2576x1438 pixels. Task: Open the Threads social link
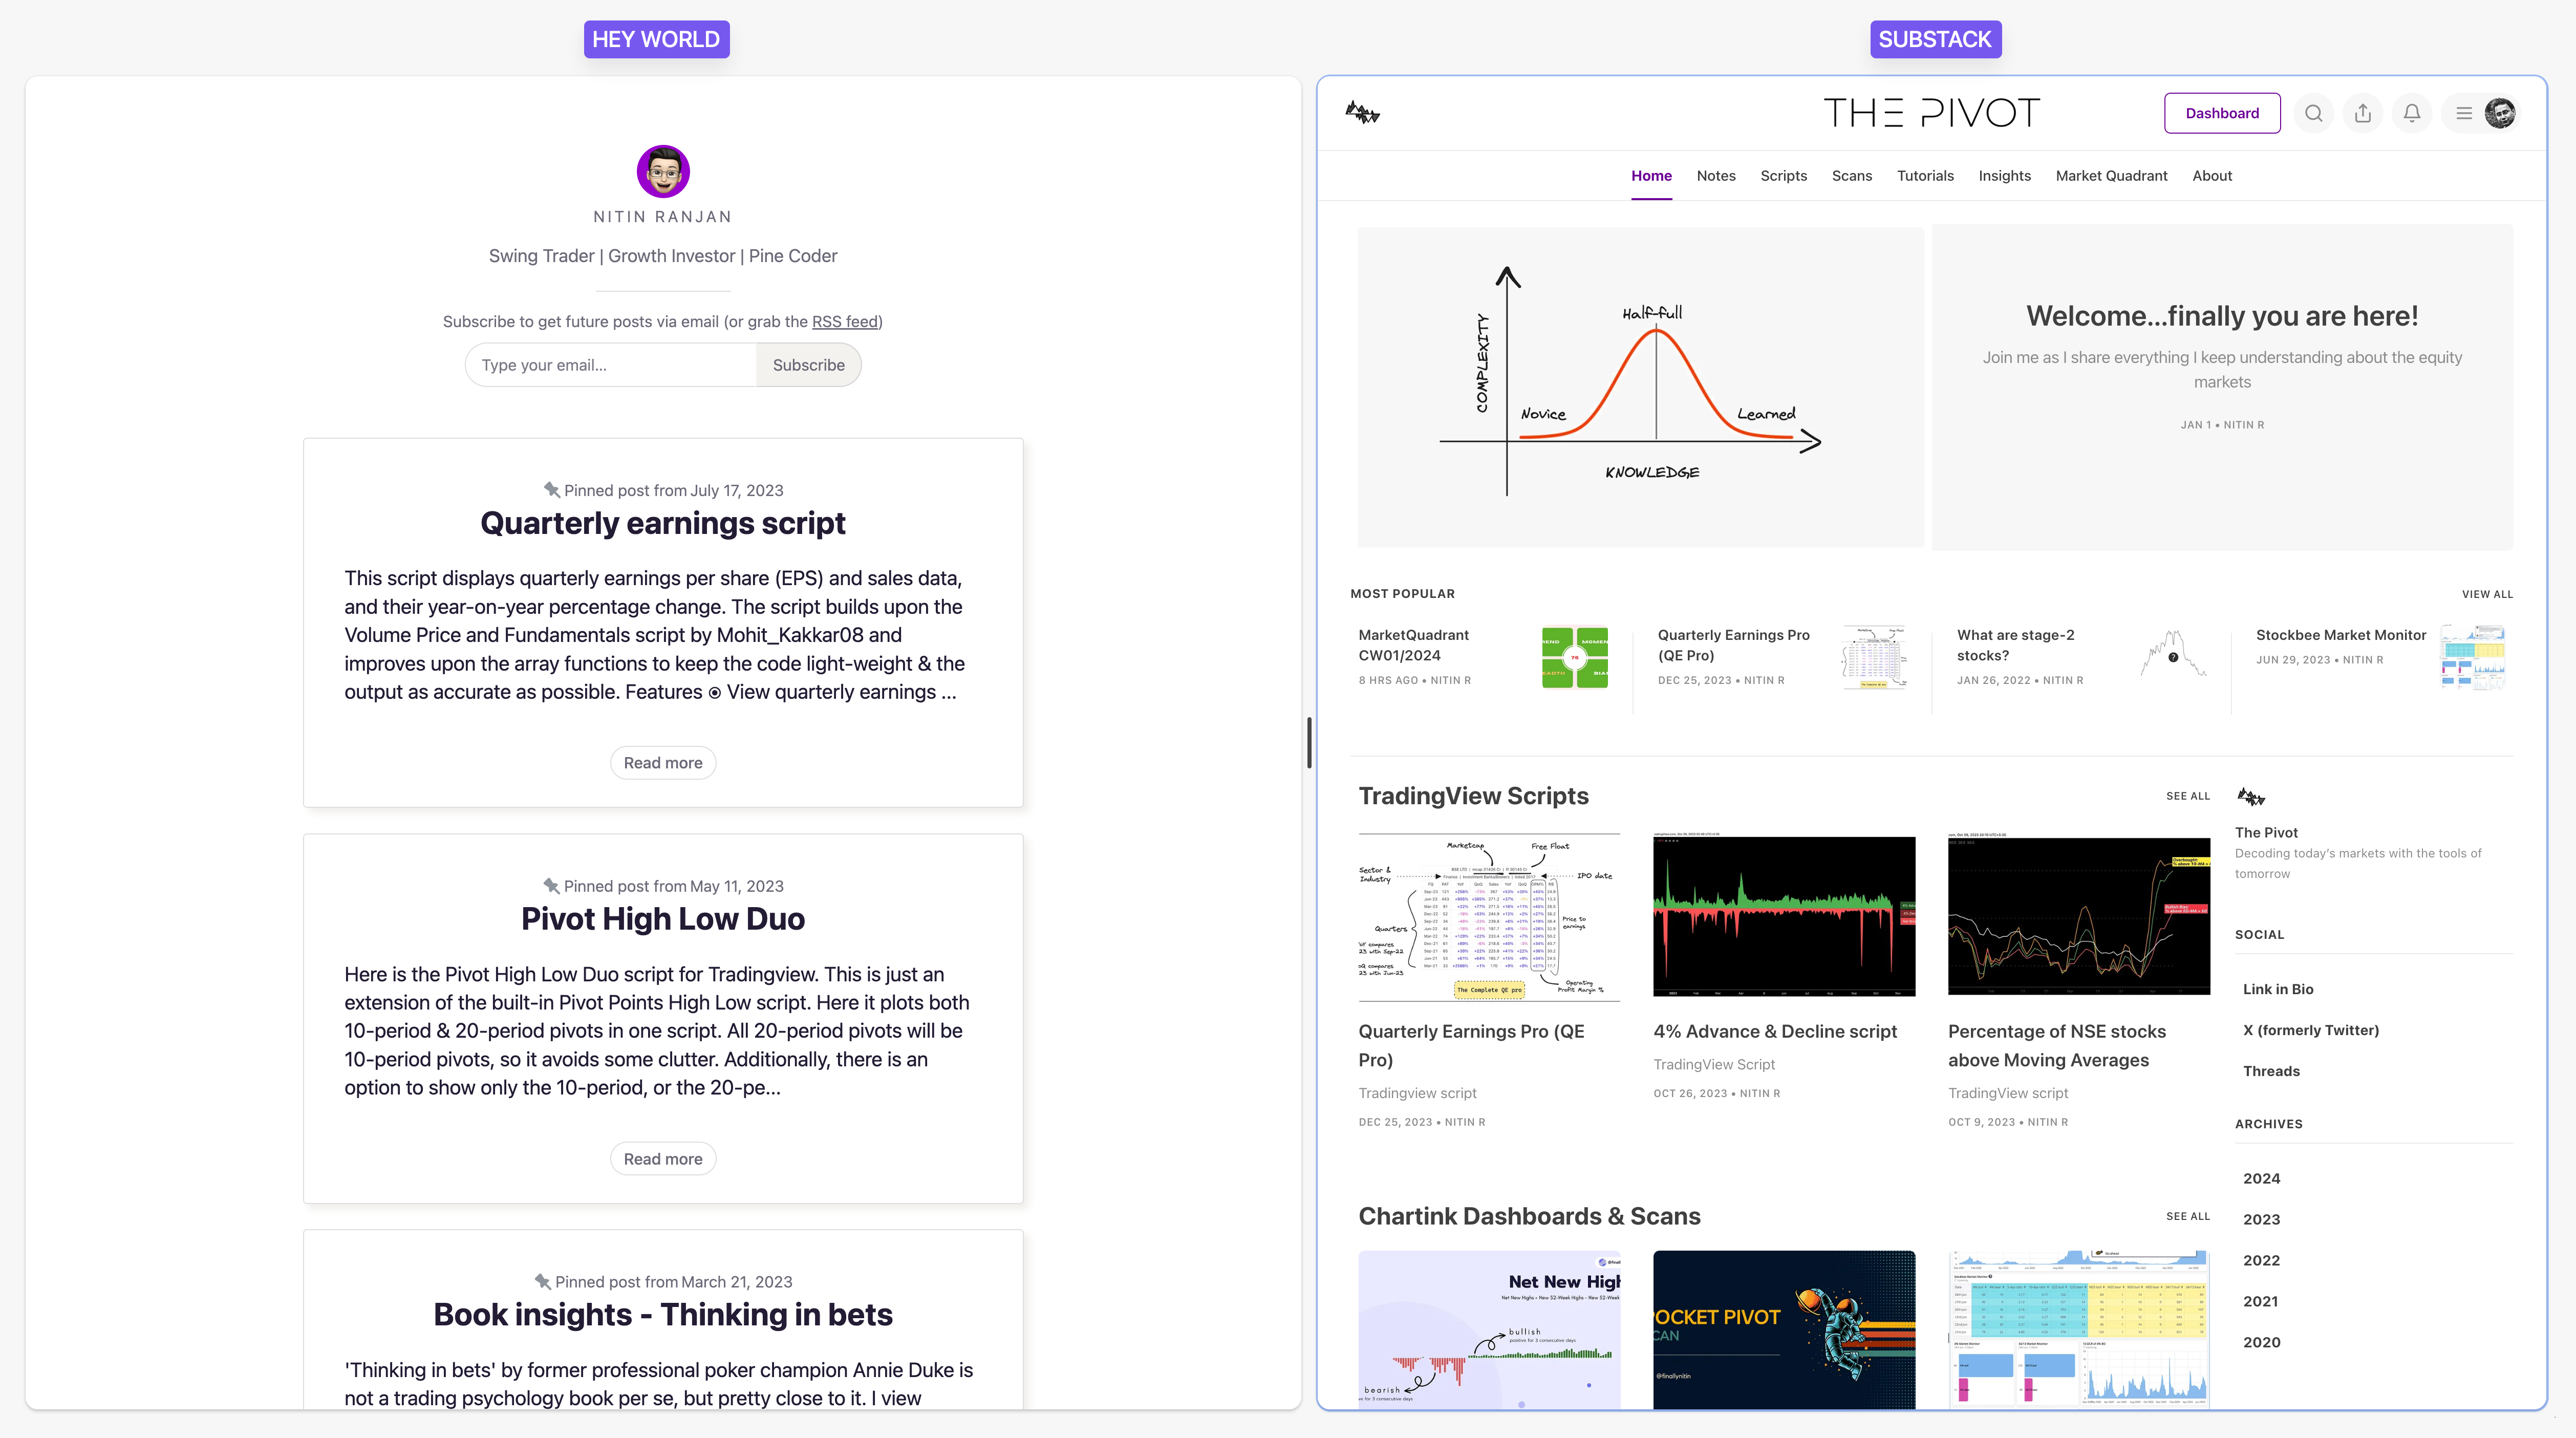coord(2270,1071)
